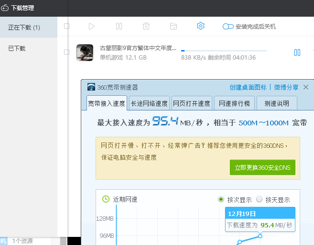Open download settings gear icon
Viewport: 314px width, 245px height.
(201, 26)
